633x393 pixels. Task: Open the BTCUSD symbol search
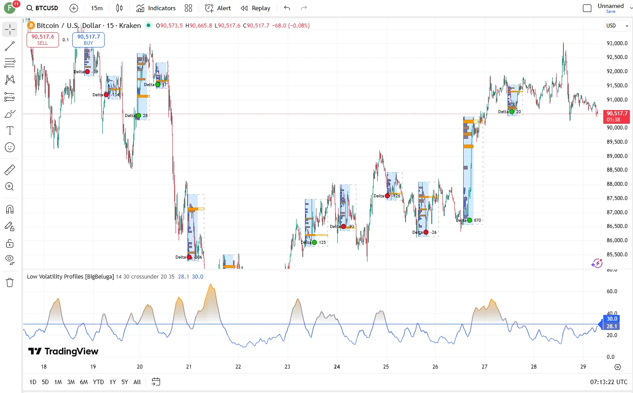[x=43, y=8]
